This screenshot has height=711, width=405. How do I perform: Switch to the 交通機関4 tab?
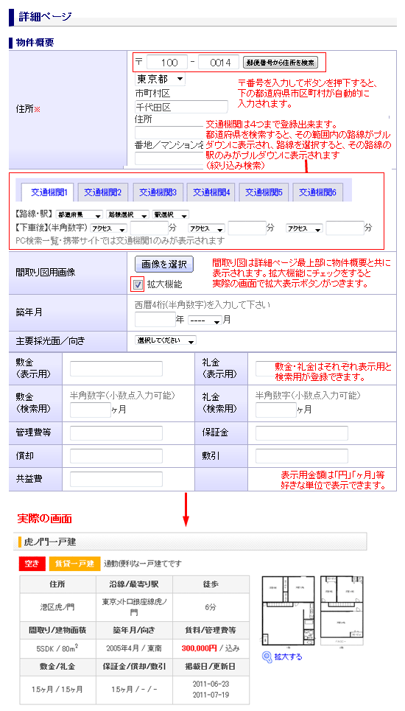(x=211, y=192)
